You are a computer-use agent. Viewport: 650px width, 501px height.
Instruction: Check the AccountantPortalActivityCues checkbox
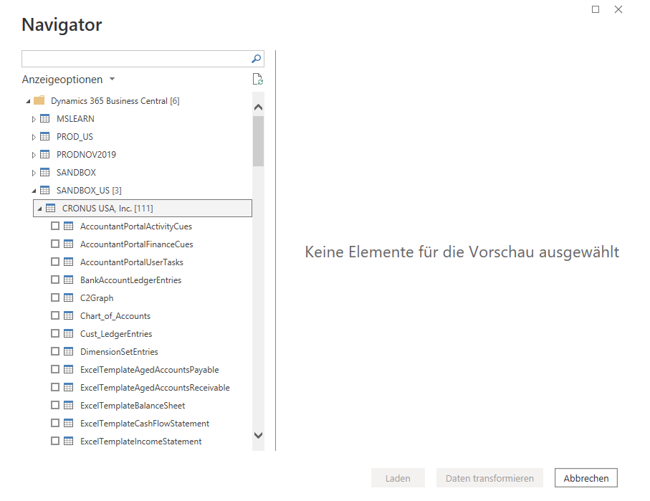pos(55,226)
